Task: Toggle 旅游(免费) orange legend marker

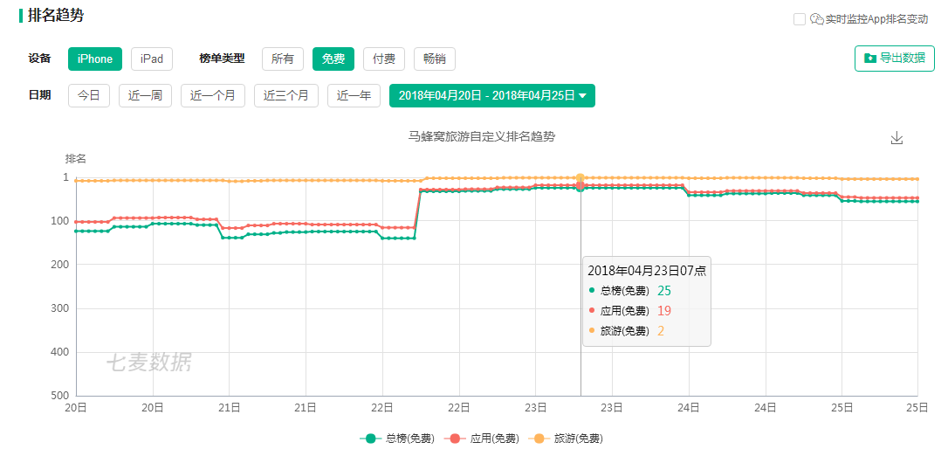Action: coord(539,439)
